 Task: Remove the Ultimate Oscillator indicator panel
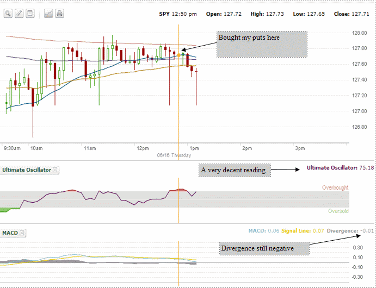click(55, 170)
